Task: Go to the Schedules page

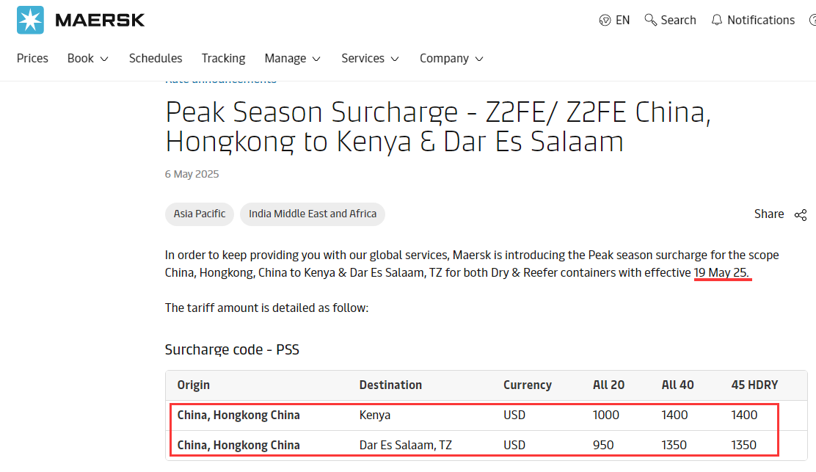Action: coord(156,58)
